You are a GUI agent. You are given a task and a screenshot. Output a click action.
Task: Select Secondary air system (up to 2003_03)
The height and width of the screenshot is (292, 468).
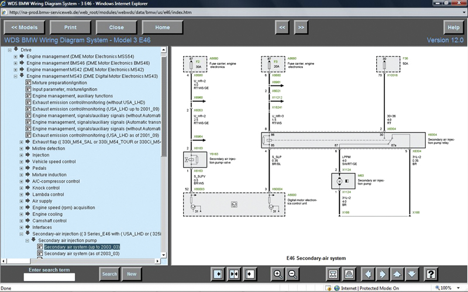click(82, 246)
